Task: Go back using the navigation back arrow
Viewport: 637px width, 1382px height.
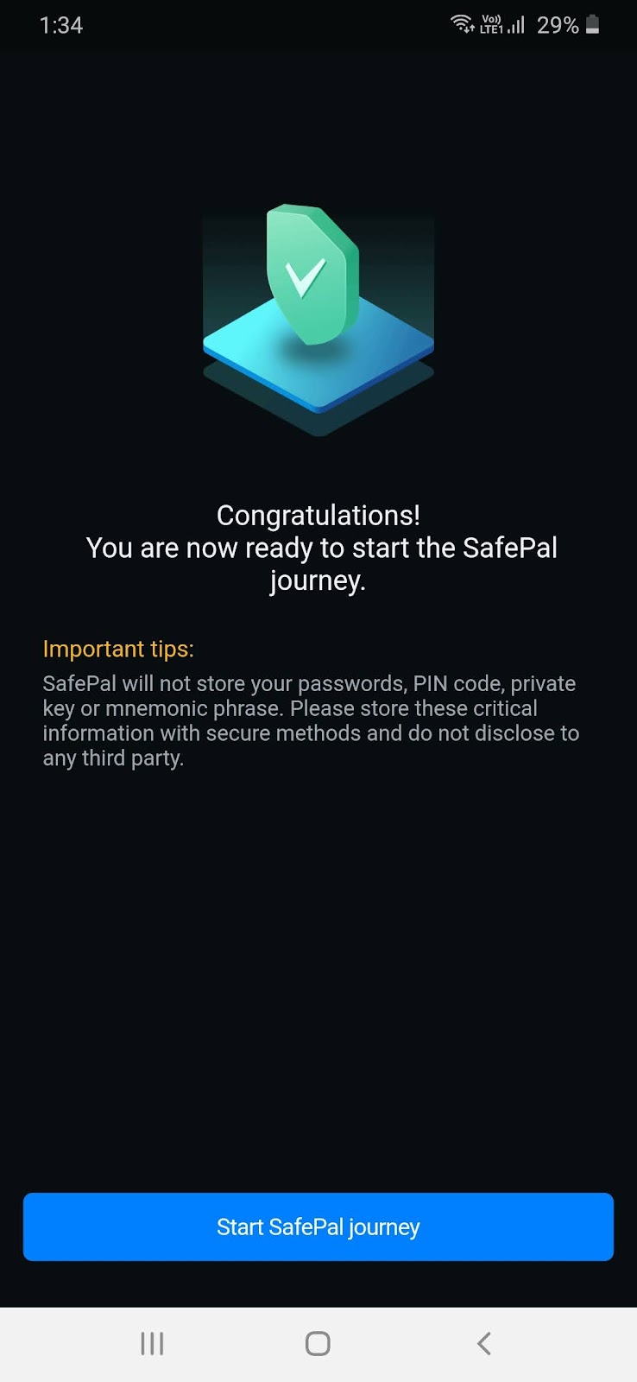Action: coord(483,1343)
